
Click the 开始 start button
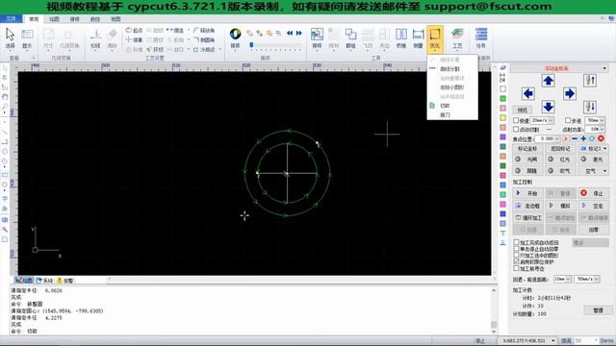[x=527, y=193]
